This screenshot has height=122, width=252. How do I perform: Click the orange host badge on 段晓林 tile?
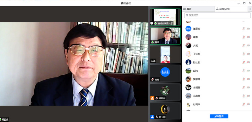tap(152, 98)
